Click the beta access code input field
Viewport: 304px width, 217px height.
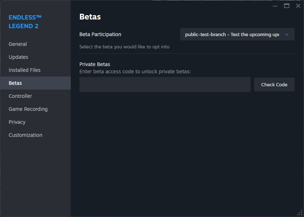point(165,84)
